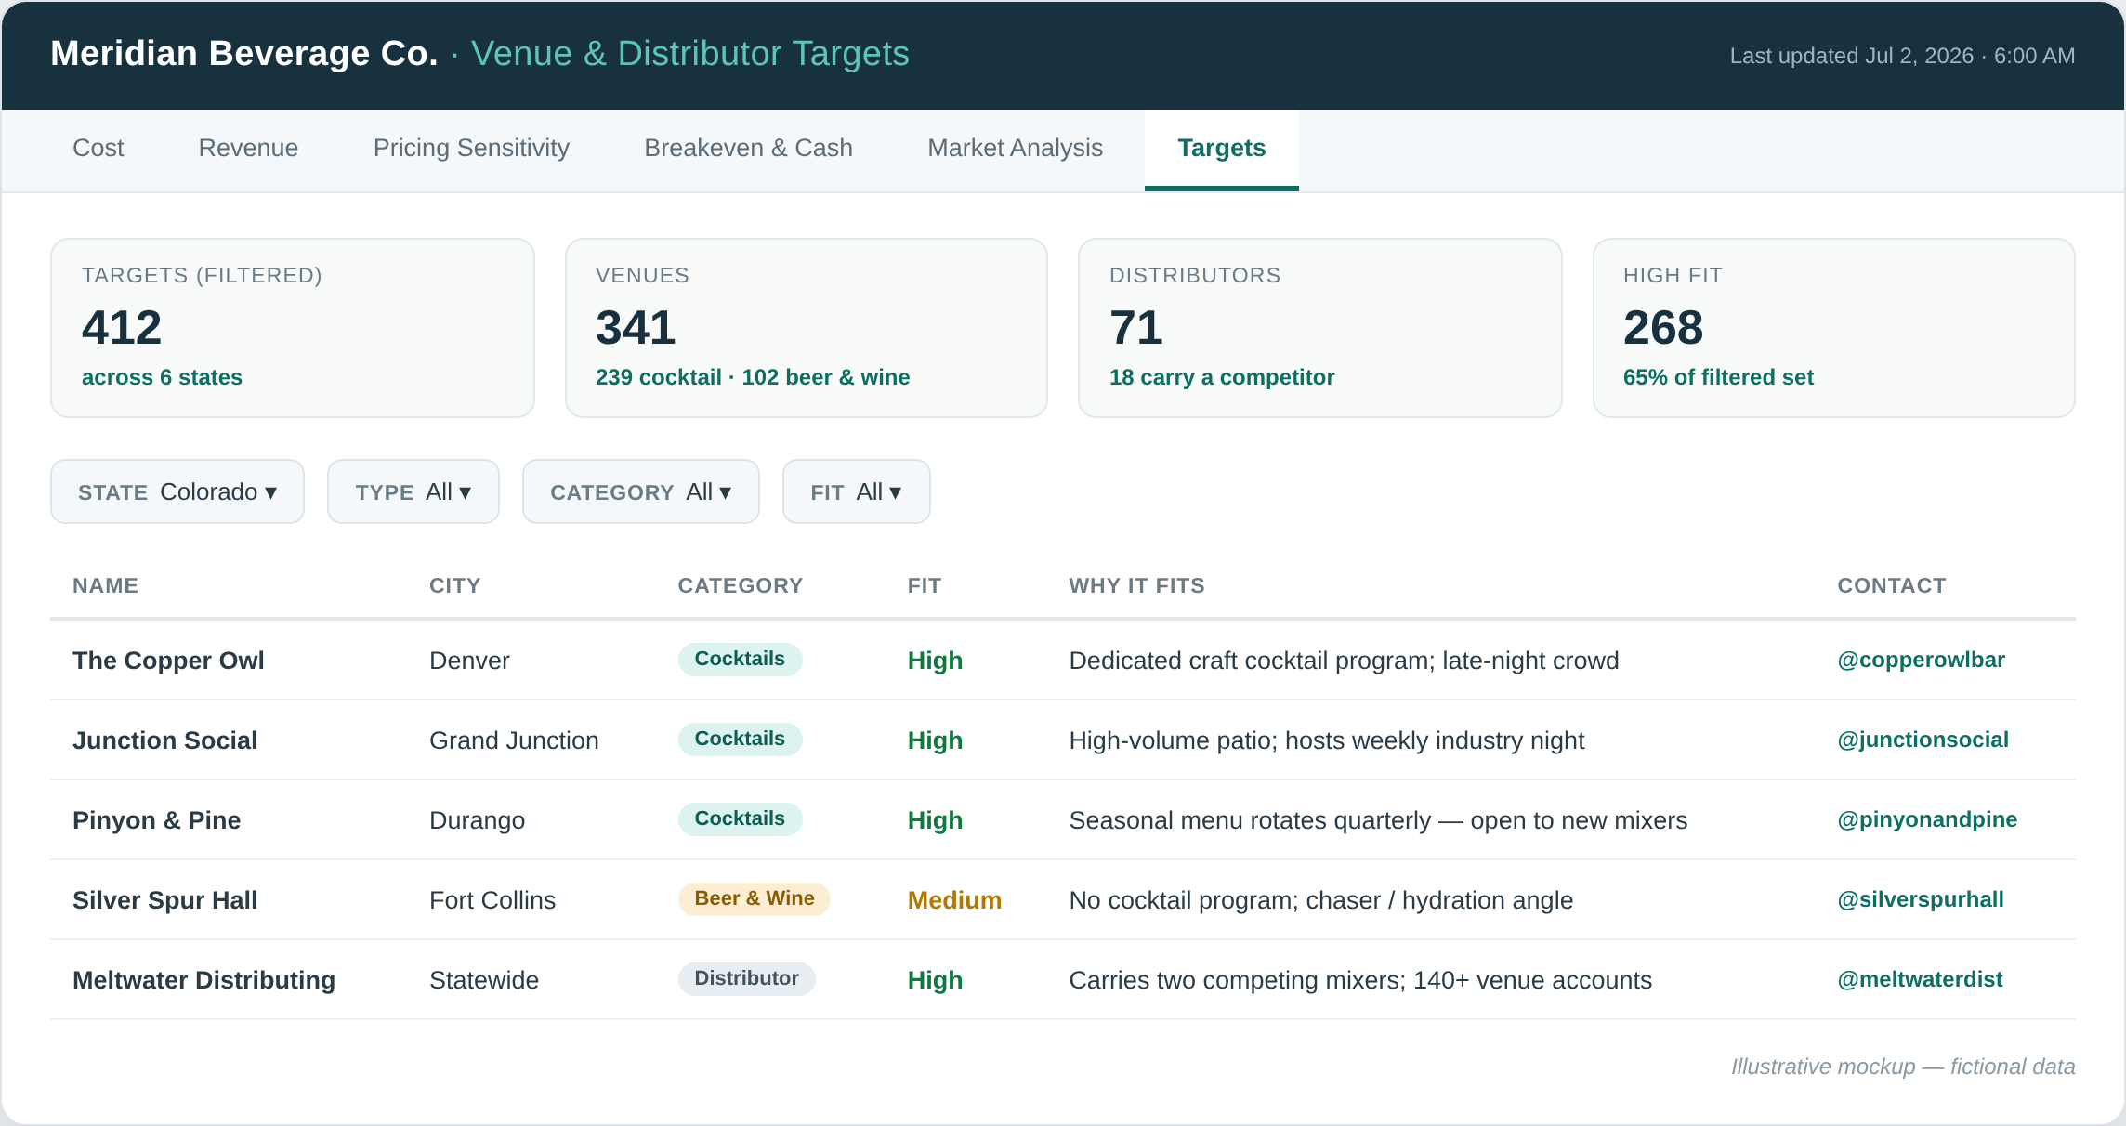Select Silver Spur Hall name
Screen dimensions: 2126x1126
pyautogui.click(x=164, y=900)
